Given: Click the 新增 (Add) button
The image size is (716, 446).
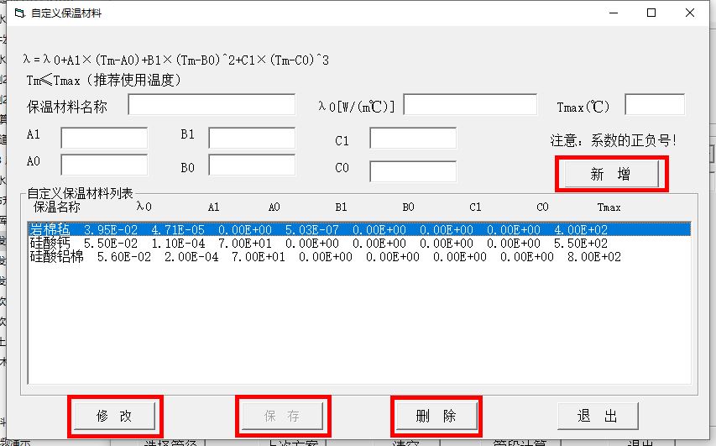Looking at the screenshot, I should pos(611,174).
